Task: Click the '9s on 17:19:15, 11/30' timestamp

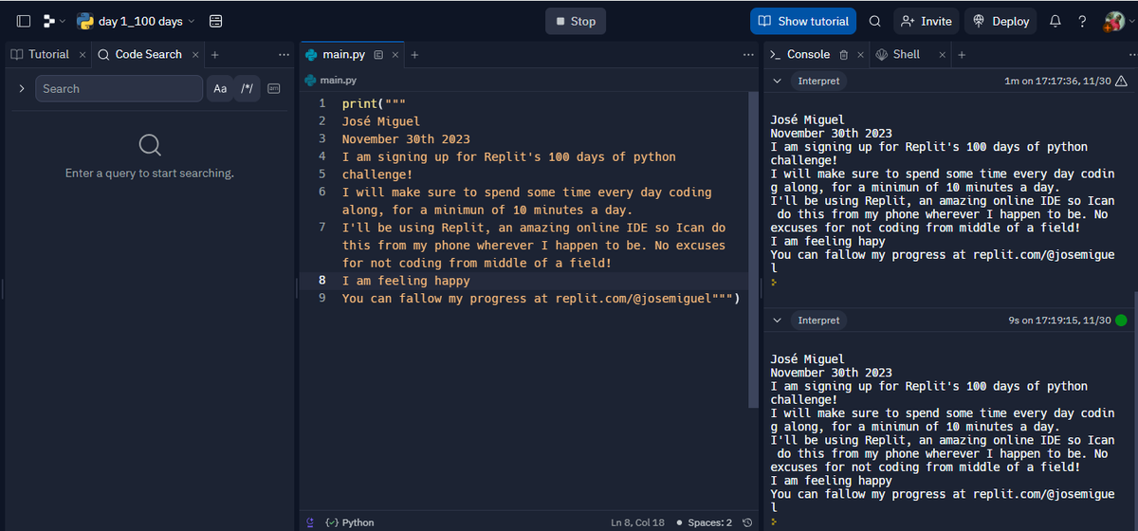Action: coord(1060,320)
